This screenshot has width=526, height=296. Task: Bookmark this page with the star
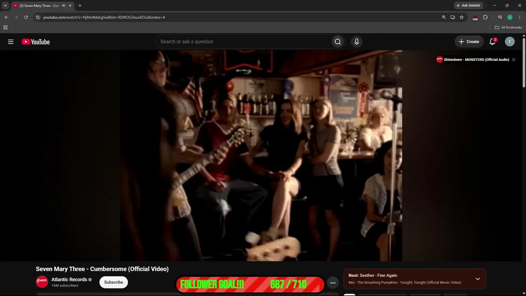pos(461,17)
